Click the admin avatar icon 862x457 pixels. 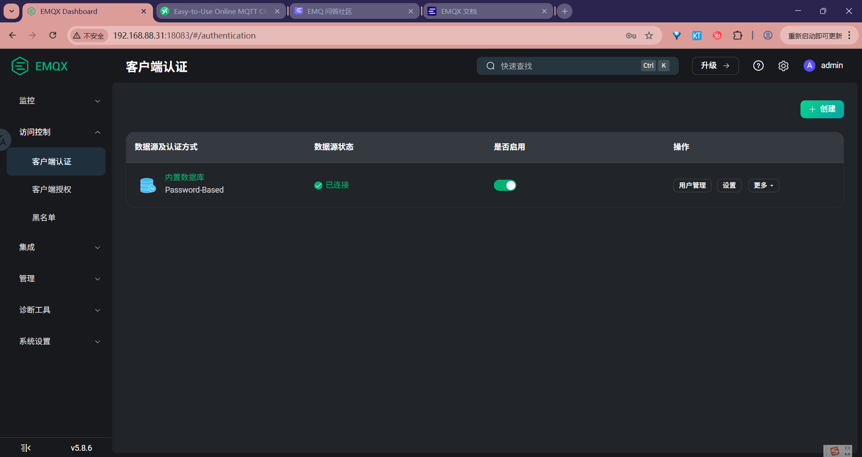coord(809,65)
